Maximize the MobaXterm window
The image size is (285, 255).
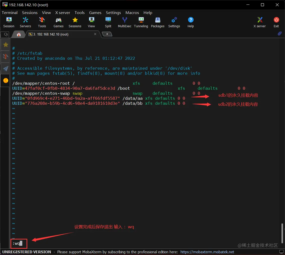pos(262,5)
